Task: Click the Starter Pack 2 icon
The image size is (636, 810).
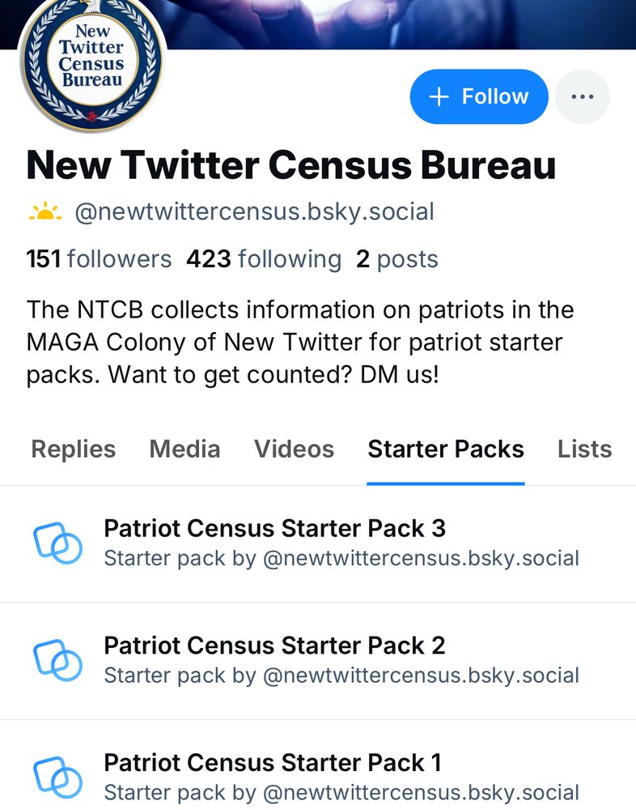Action: [x=57, y=660]
